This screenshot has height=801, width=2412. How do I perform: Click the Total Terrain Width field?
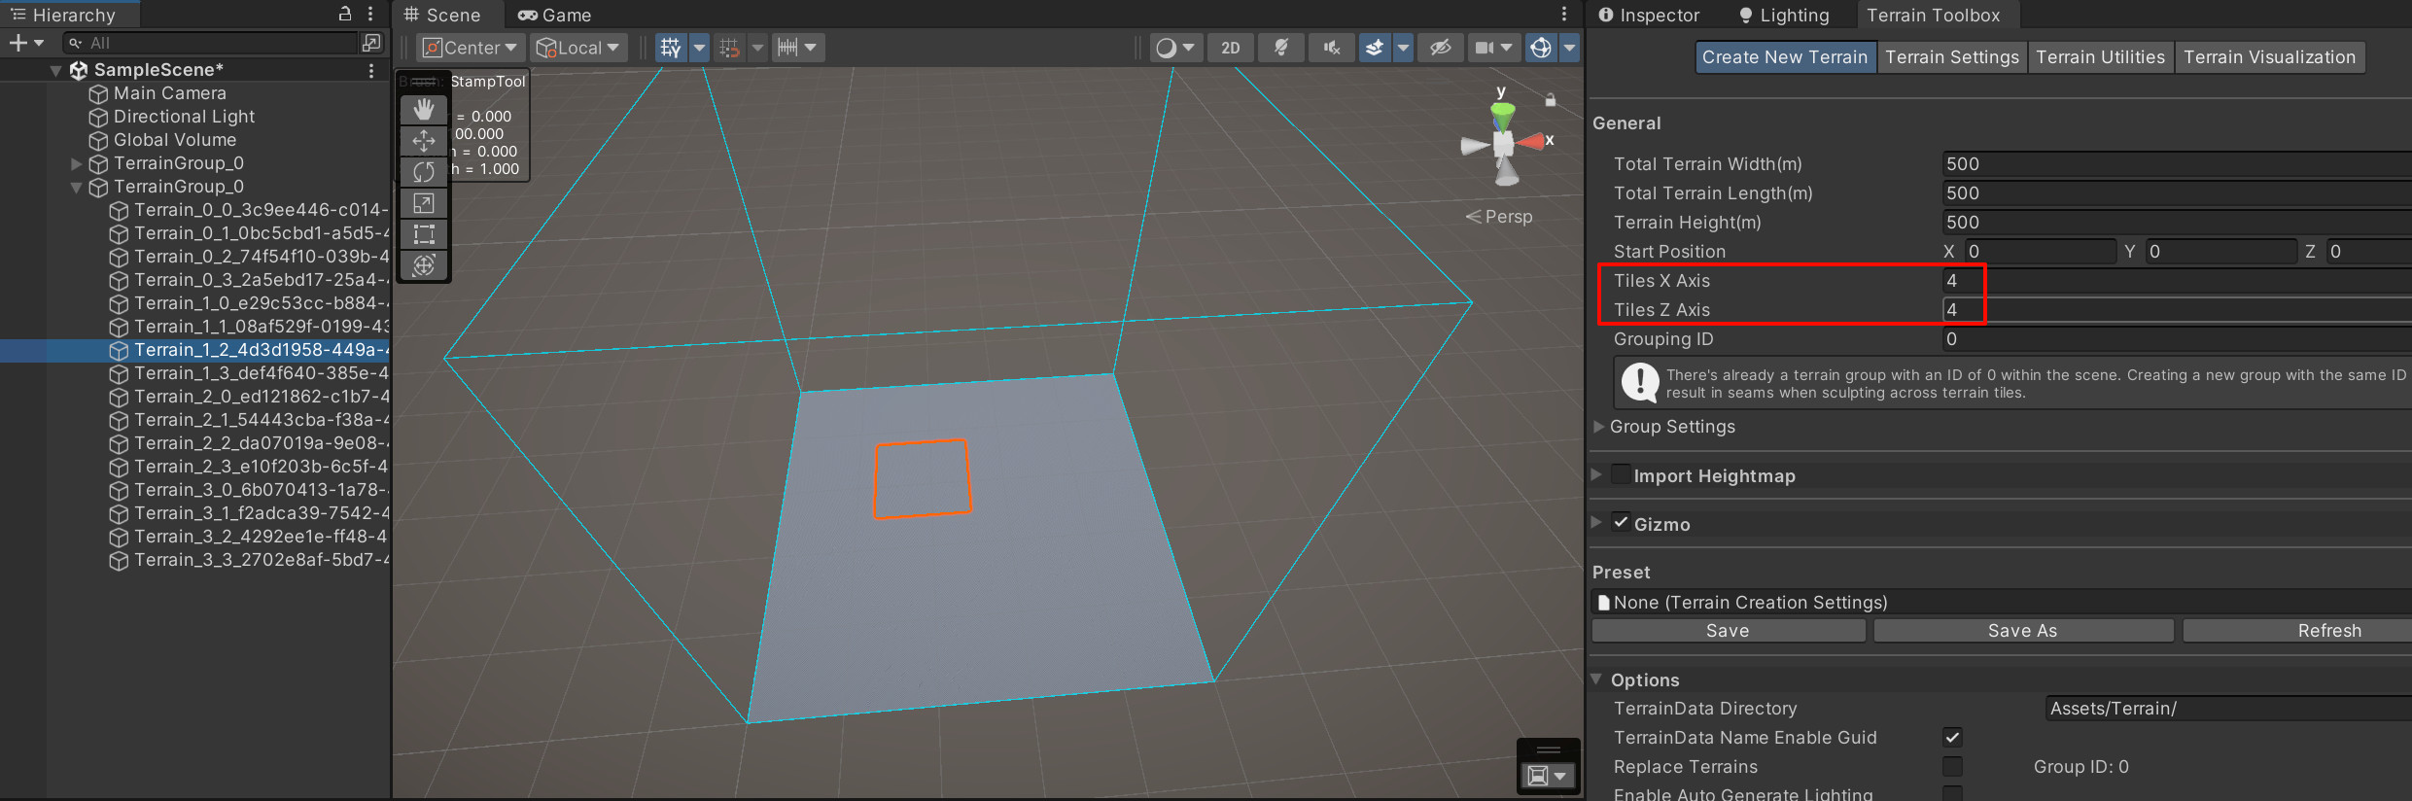click(x=2177, y=163)
